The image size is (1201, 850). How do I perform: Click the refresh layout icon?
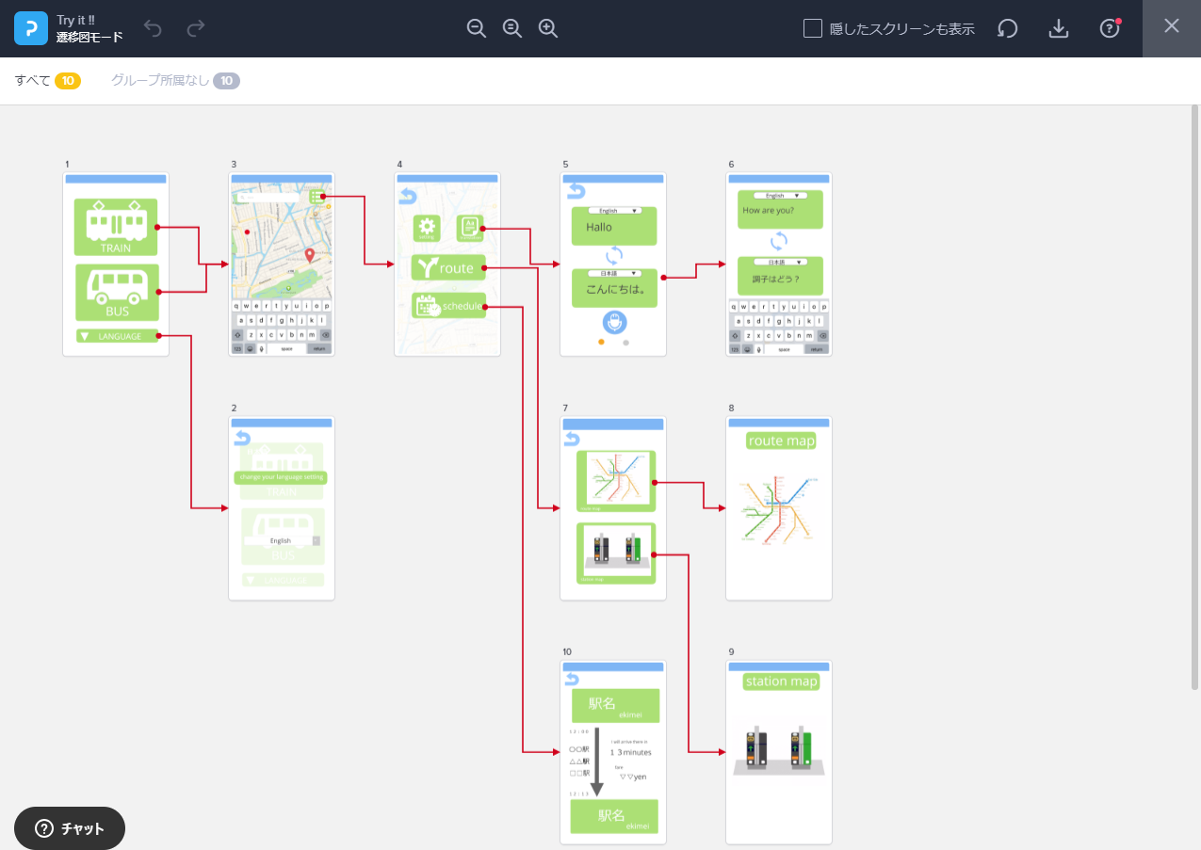(x=1008, y=28)
